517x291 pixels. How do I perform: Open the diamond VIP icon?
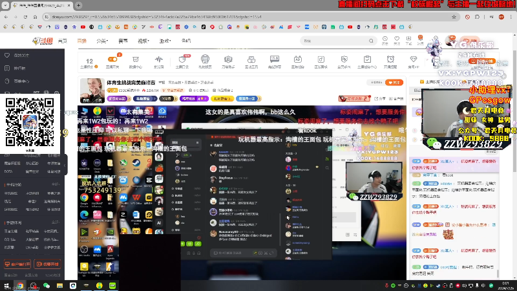[x=414, y=61]
